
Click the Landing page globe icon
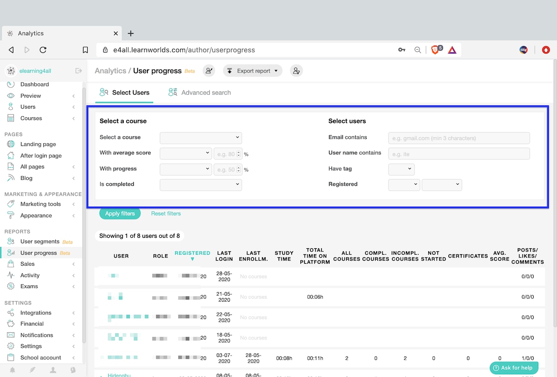tap(11, 144)
